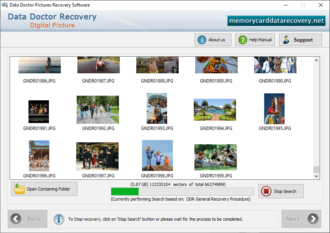330x233 pixels.
Task: Click the support person icon
Action: point(286,40)
